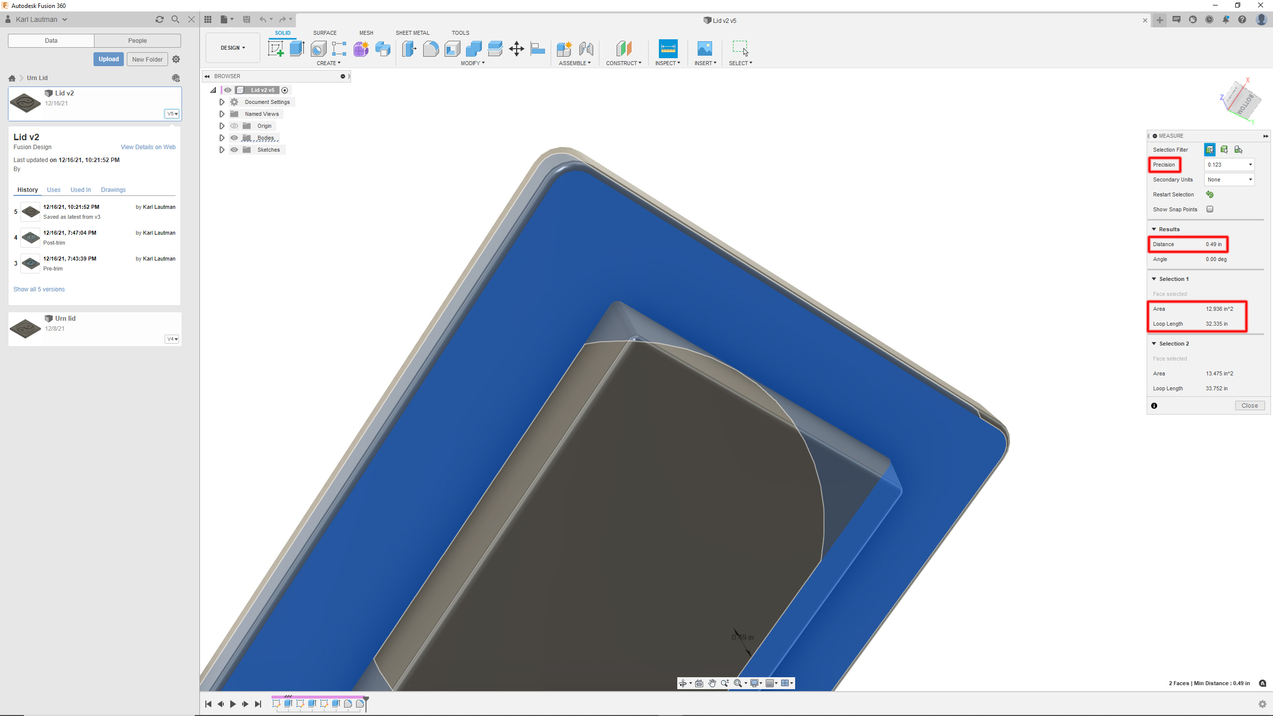Image resolution: width=1273 pixels, height=716 pixels.
Task: Expand the Bodies folder in browser
Action: click(222, 138)
